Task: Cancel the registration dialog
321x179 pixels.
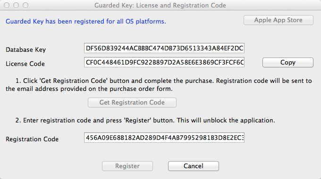Action: point(194,166)
